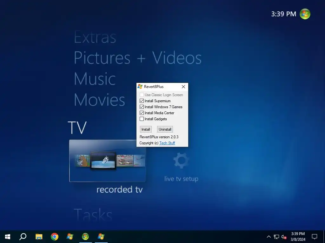
Task: Open the Tech Stuff link
Action: click(x=167, y=143)
